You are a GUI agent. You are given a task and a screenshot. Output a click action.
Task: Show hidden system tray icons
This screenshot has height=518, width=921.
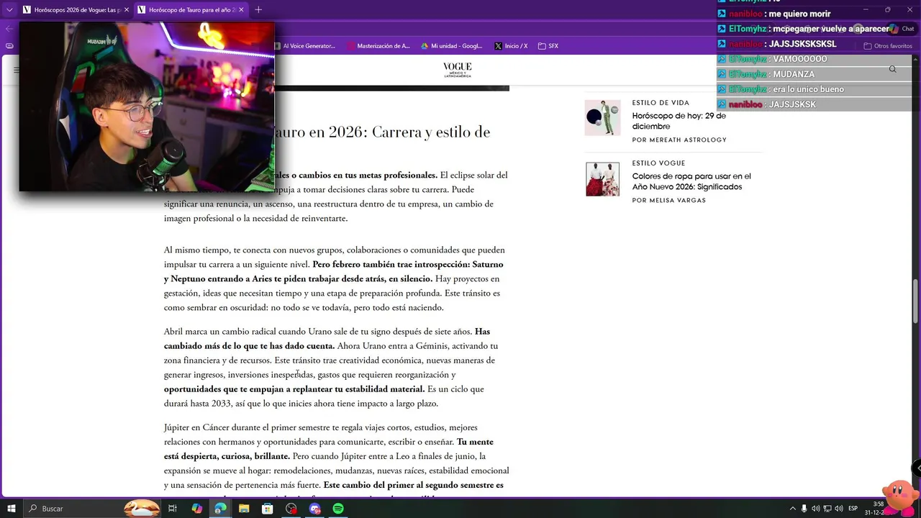point(793,509)
